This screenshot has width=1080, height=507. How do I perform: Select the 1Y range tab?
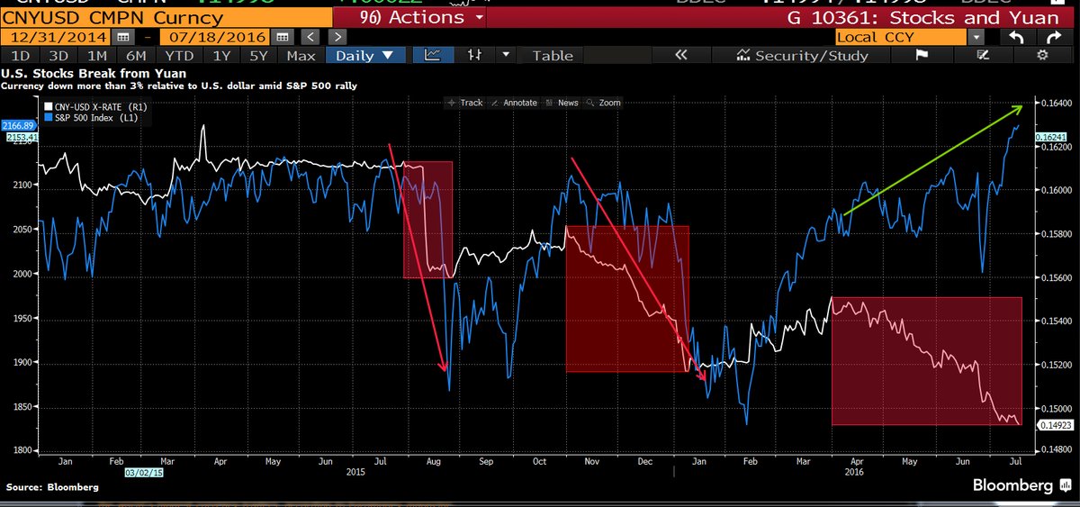[x=221, y=55]
